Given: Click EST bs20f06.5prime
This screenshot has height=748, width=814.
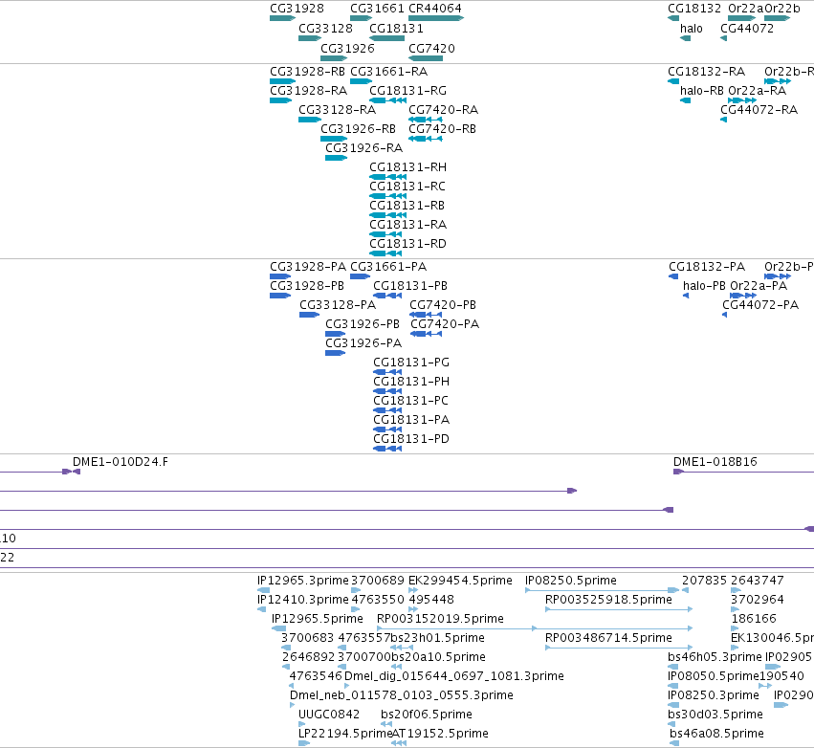Looking at the screenshot, I should (x=386, y=724).
